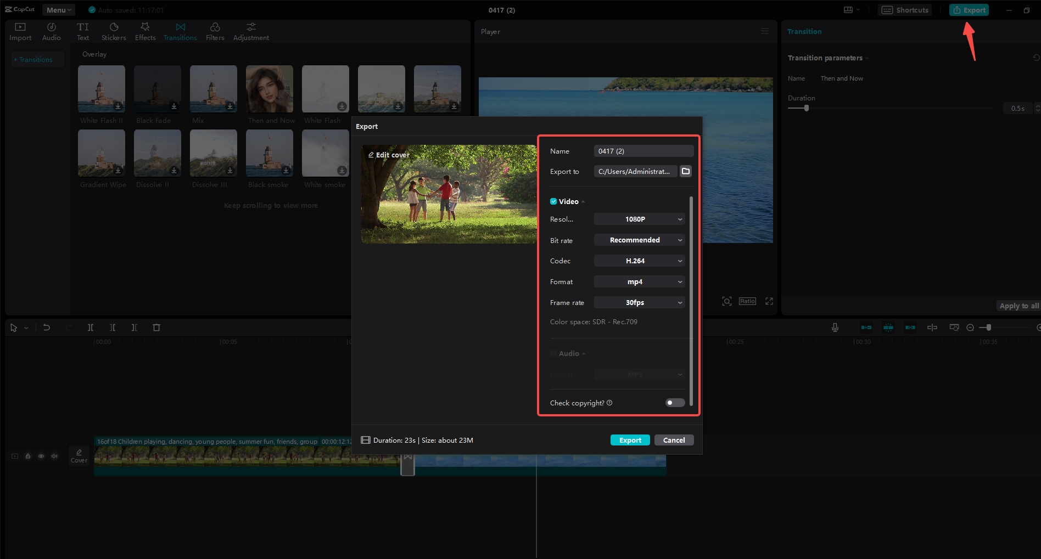
Task: Uncheck the Video export checkbox
Action: click(x=553, y=201)
